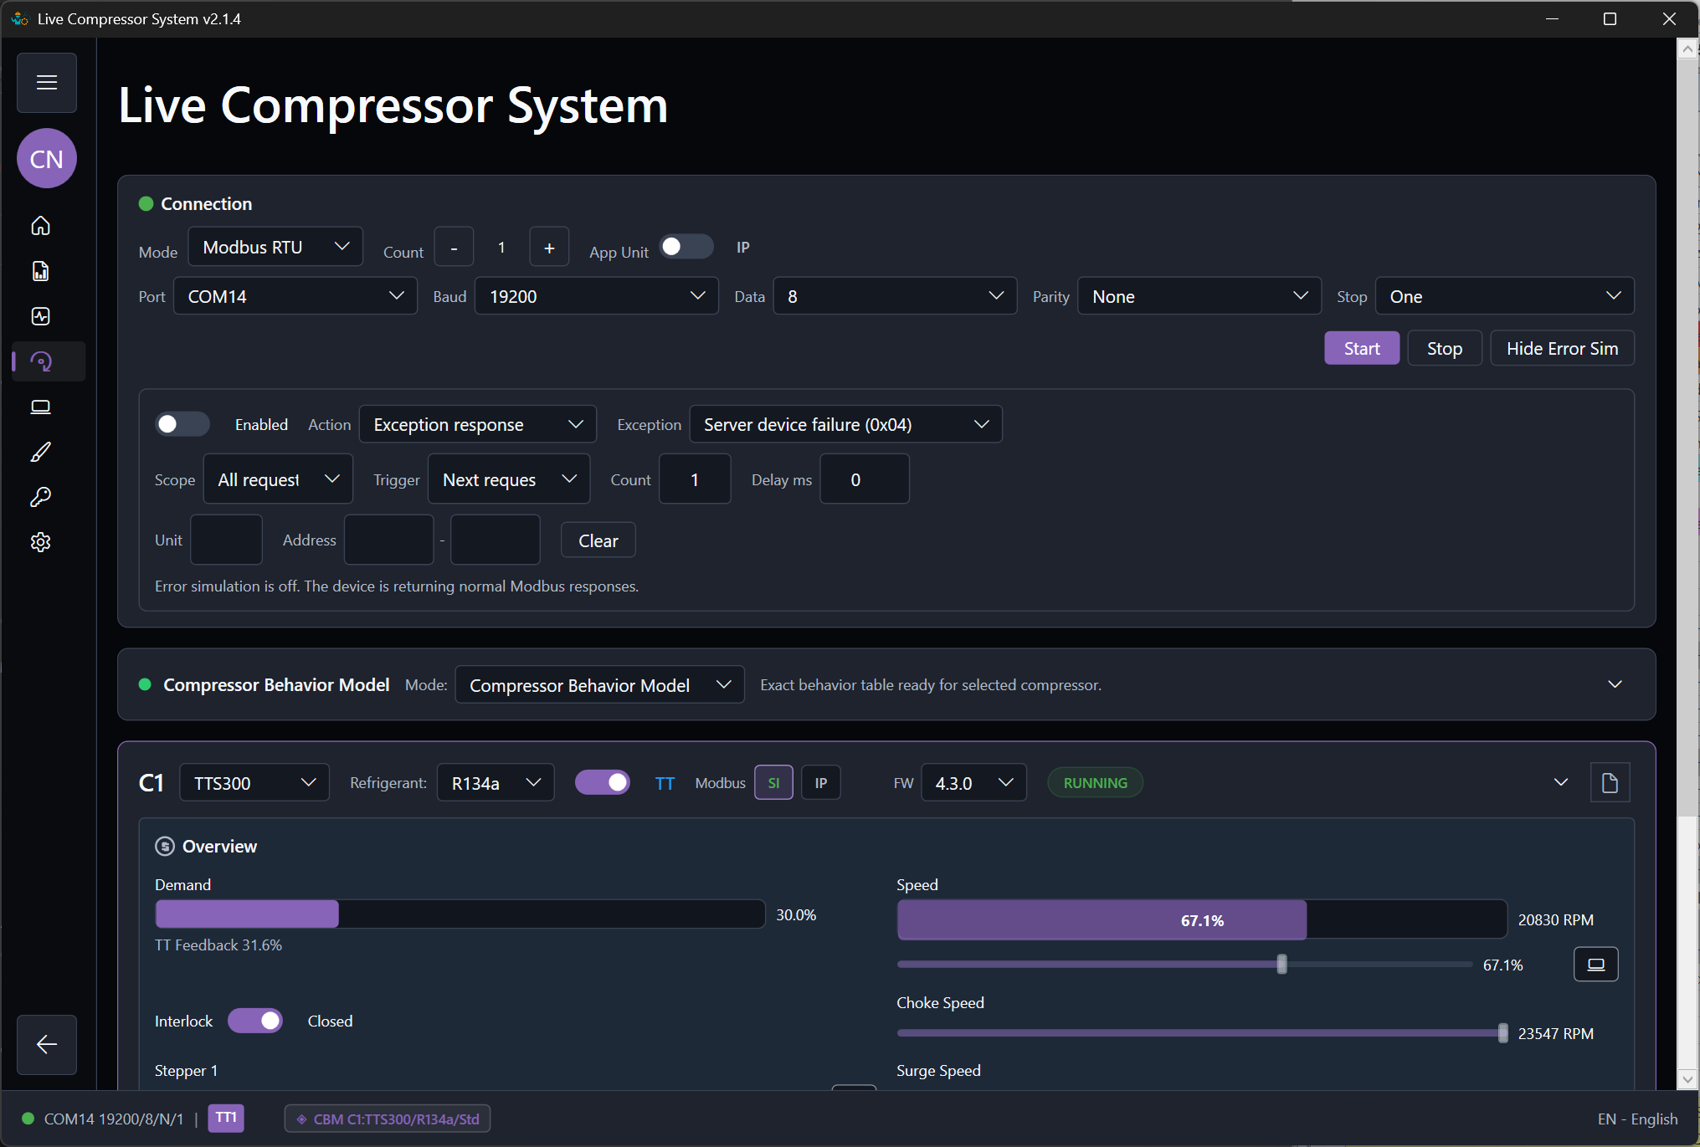Viewport: 1700px width, 1147px height.
Task: Click the Choke Speed slider handle
Action: click(x=1502, y=1033)
